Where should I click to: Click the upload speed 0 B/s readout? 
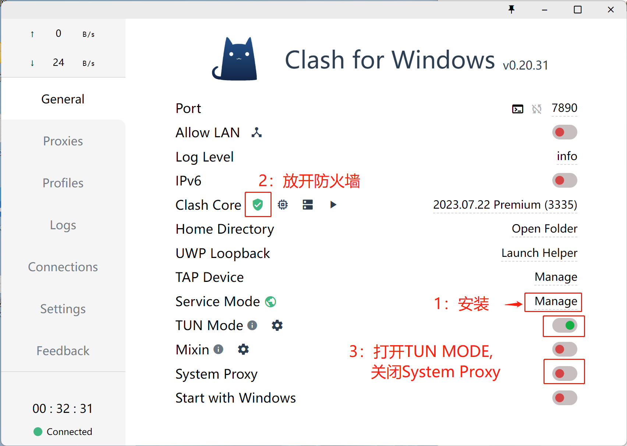63,34
